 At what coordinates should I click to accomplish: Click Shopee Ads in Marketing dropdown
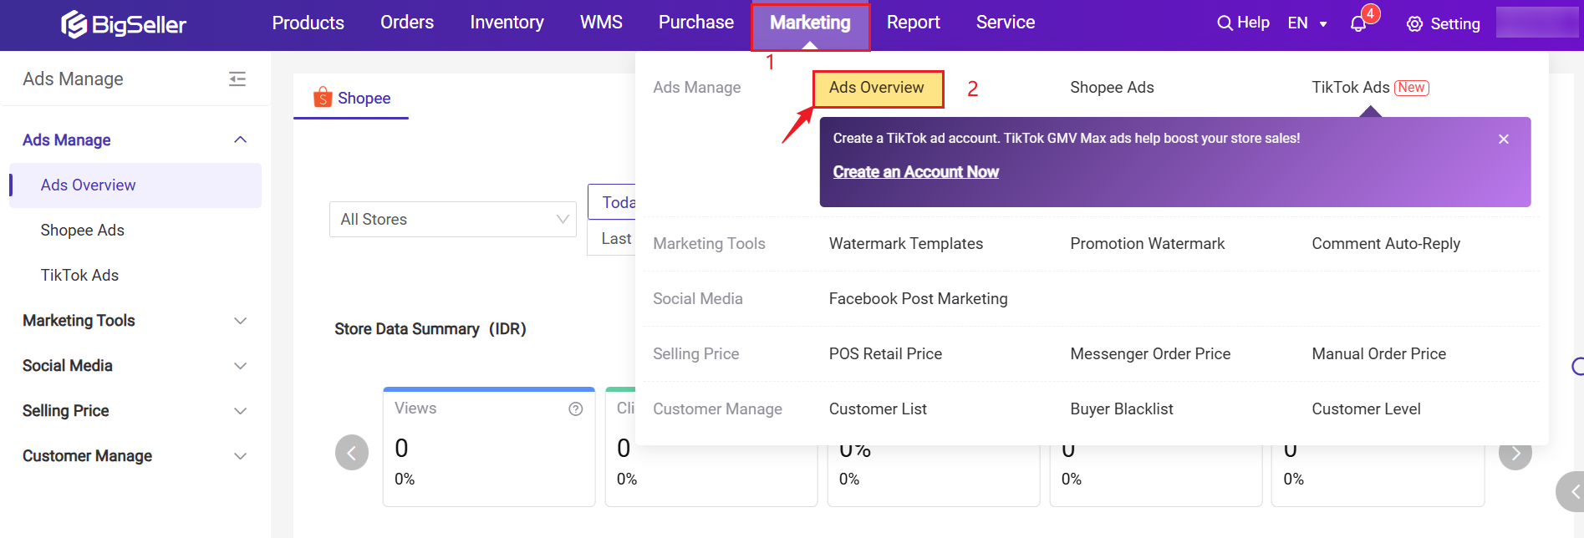point(1112,88)
